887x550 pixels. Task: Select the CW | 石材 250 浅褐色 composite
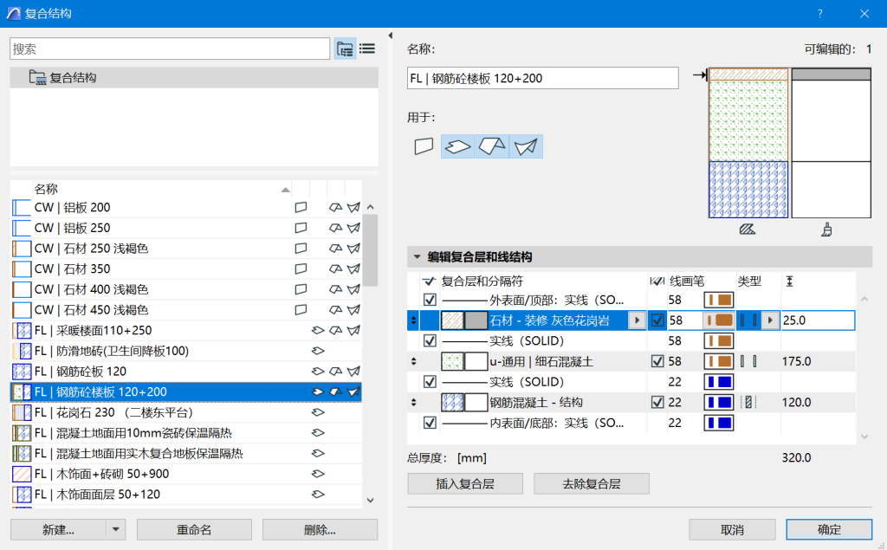(x=187, y=249)
